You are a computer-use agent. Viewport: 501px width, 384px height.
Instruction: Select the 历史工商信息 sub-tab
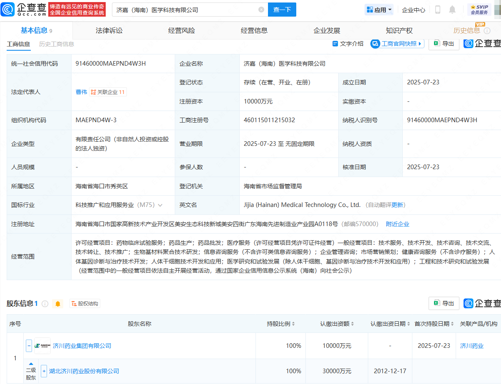pyautogui.click(x=57, y=44)
